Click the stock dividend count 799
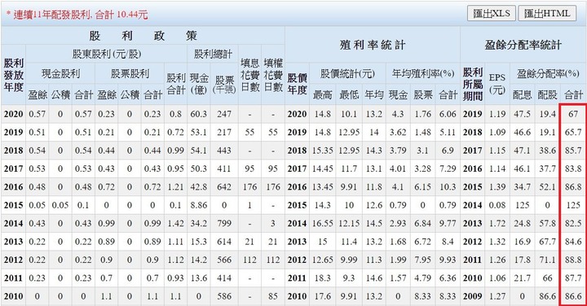The image size is (587, 306). point(224,224)
